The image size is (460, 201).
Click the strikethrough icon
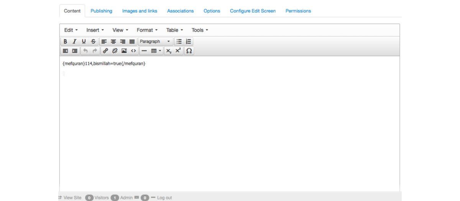(93, 41)
